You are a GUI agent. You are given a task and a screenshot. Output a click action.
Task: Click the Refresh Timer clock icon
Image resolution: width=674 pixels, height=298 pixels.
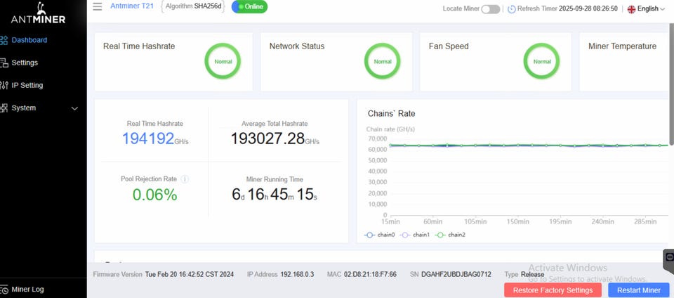(512, 9)
